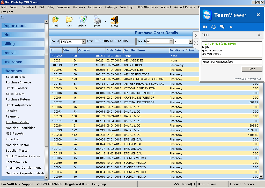Collapse the left sidebar arrow
This screenshot has width=265, height=188.
click(2, 17)
